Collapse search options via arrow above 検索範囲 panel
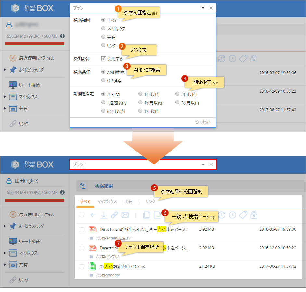 tap(203, 8)
